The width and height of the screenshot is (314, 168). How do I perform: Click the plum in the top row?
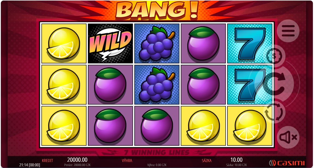[203, 43]
